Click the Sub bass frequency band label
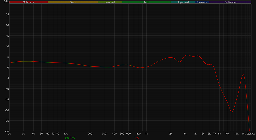The height and width of the screenshot is (140, 256). 29,2
